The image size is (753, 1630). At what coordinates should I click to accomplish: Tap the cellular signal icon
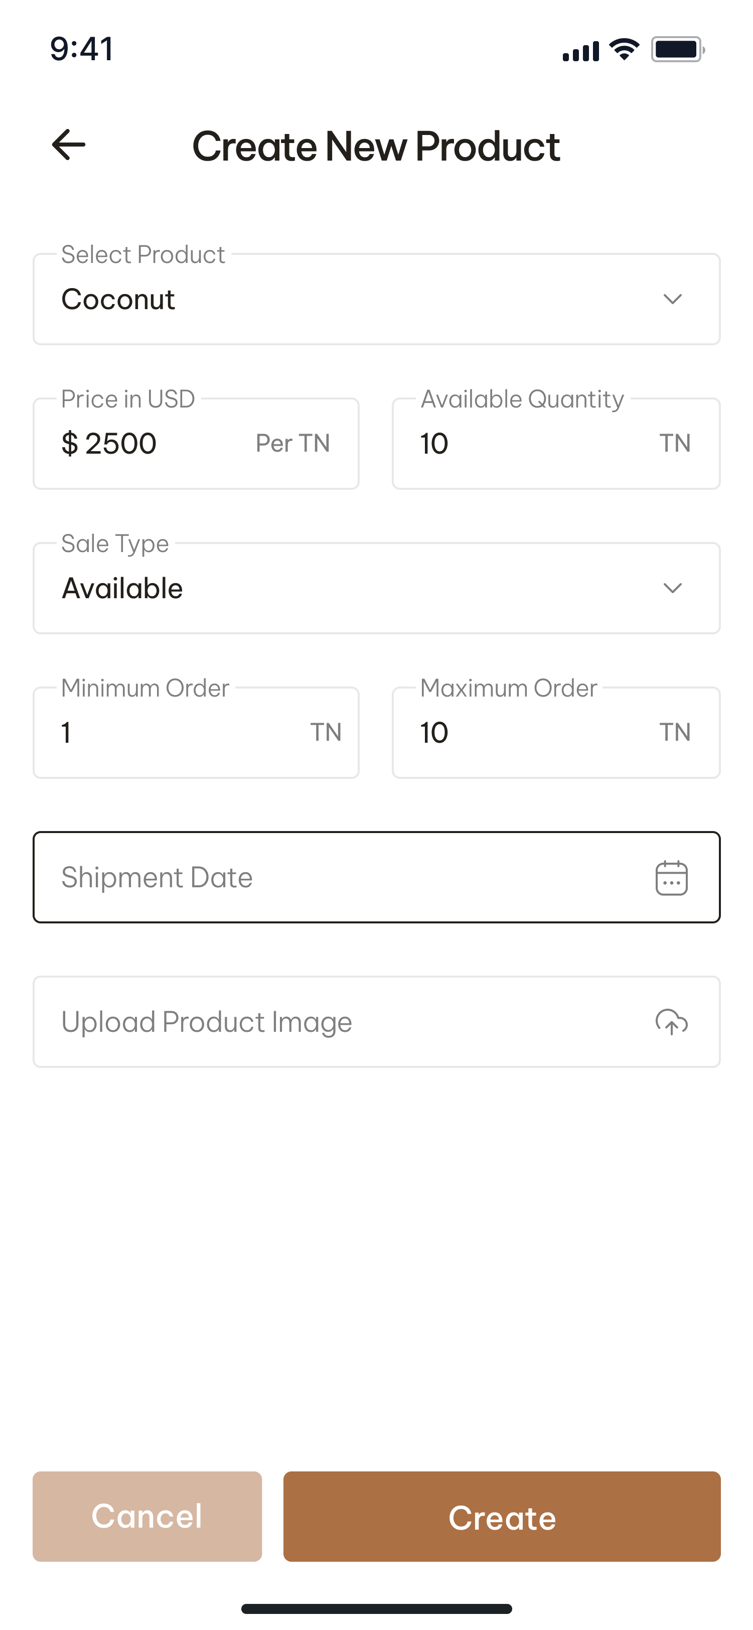coord(580,51)
